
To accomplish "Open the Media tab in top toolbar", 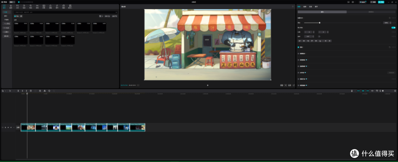I will (4, 6).
